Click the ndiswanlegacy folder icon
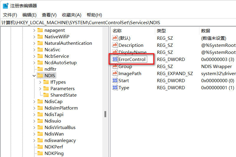This screenshot has width=236, height=157. pos(40,140)
